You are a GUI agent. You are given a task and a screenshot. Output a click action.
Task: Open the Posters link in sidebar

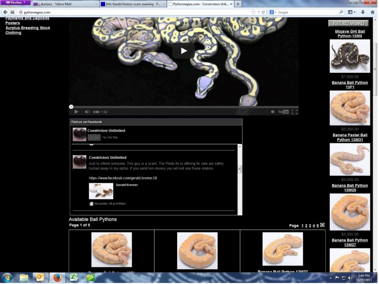coord(13,23)
